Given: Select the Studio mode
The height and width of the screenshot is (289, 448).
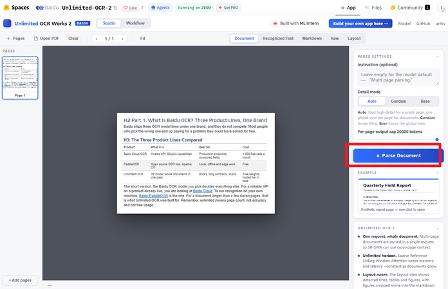Looking at the screenshot, I should point(109,23).
